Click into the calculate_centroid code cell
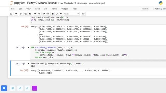This screenshot has height=93, width=166. pyautogui.click(x=98, y=52)
